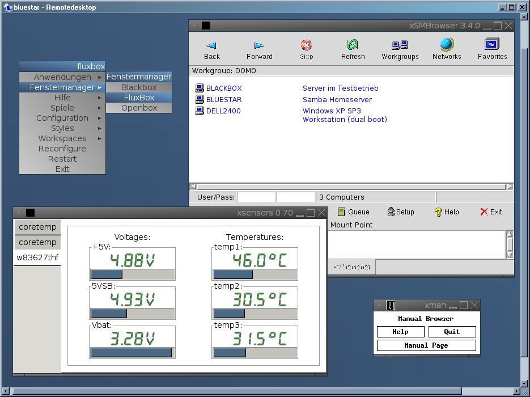Image resolution: width=530 pixels, height=397 pixels.
Task: Click the Manual Page button in xman
Action: 426,345
